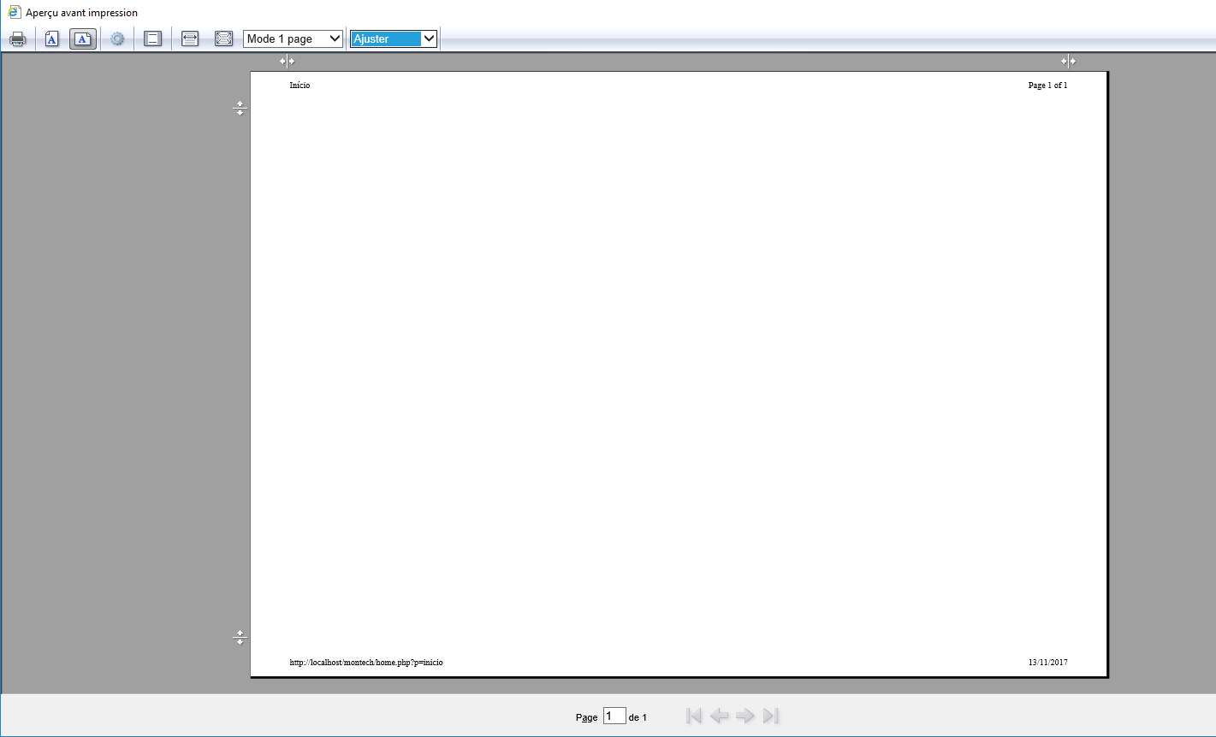Viewport: 1216px width, 737px height.
Task: Click the "de 1" page count text
Action: point(638,717)
